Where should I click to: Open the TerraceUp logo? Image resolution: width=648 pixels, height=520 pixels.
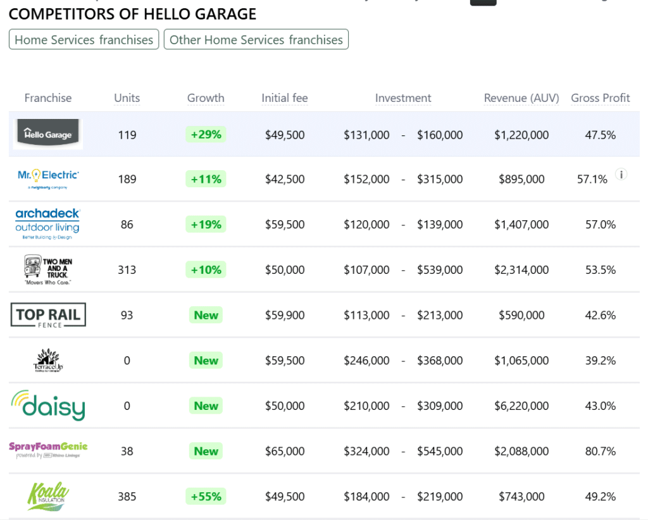click(48, 360)
